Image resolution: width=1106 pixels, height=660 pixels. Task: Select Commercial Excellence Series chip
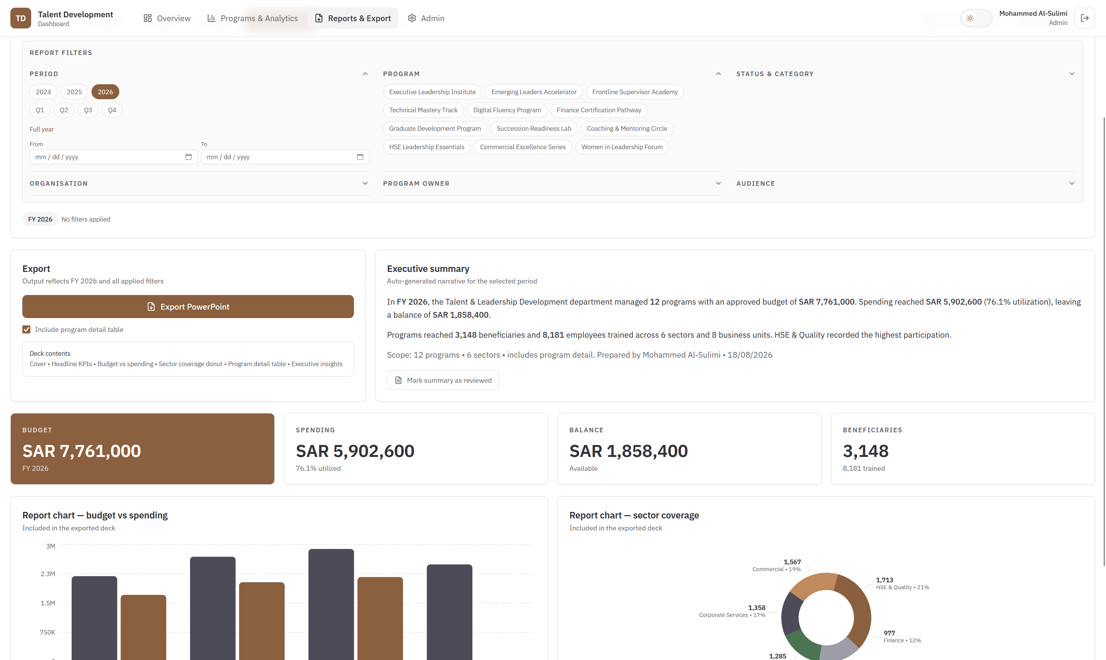[x=523, y=147]
